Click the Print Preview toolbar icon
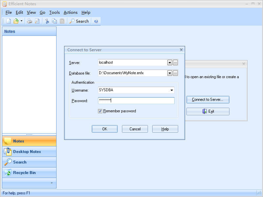The image size is (263, 197). (x=37, y=21)
